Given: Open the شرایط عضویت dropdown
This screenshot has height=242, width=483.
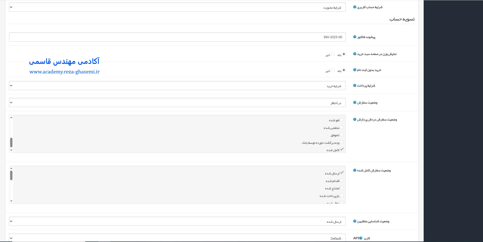Looking at the screenshot, I should [x=177, y=7].
